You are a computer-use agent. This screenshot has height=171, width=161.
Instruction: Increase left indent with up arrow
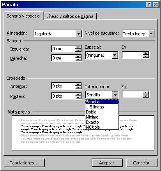pyautogui.click(x=78, y=47)
